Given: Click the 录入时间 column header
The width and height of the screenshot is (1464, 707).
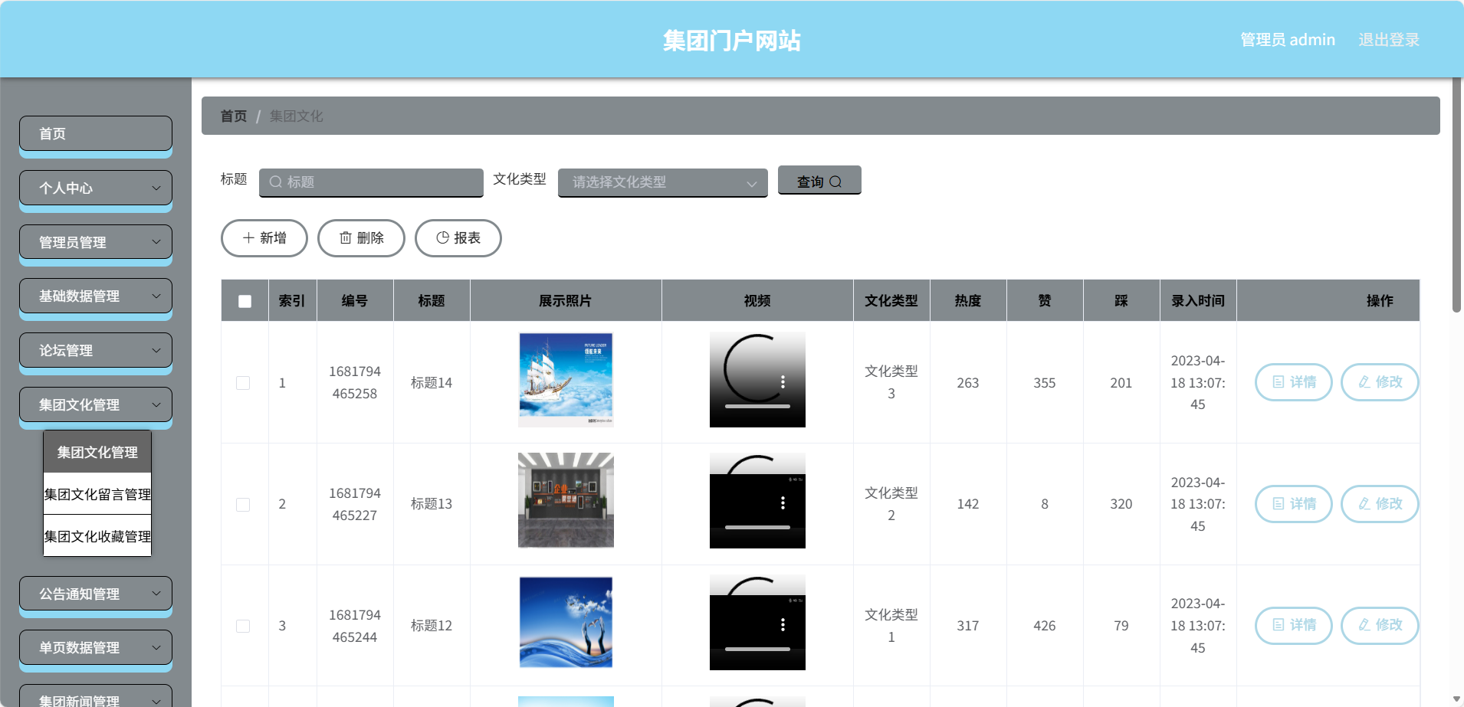Looking at the screenshot, I should point(1198,301).
